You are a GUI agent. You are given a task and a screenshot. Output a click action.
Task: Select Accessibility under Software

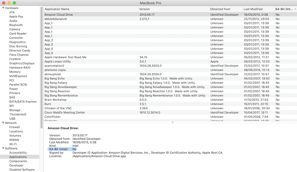(18, 153)
